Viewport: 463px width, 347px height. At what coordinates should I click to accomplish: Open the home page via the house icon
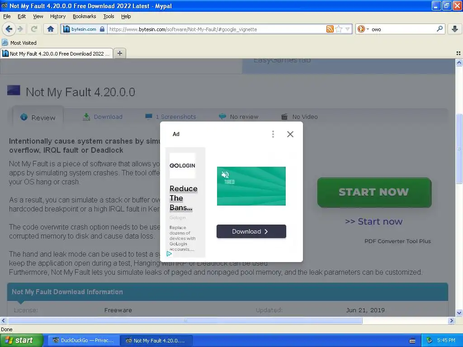pos(51,29)
